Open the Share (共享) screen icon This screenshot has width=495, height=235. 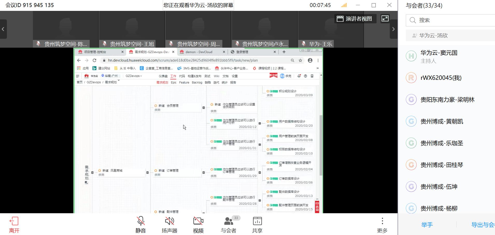(x=257, y=221)
